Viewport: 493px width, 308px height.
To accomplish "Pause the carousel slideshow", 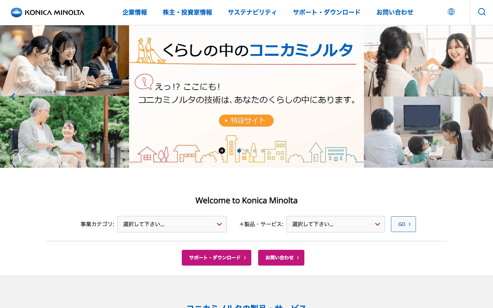I will (x=222, y=151).
